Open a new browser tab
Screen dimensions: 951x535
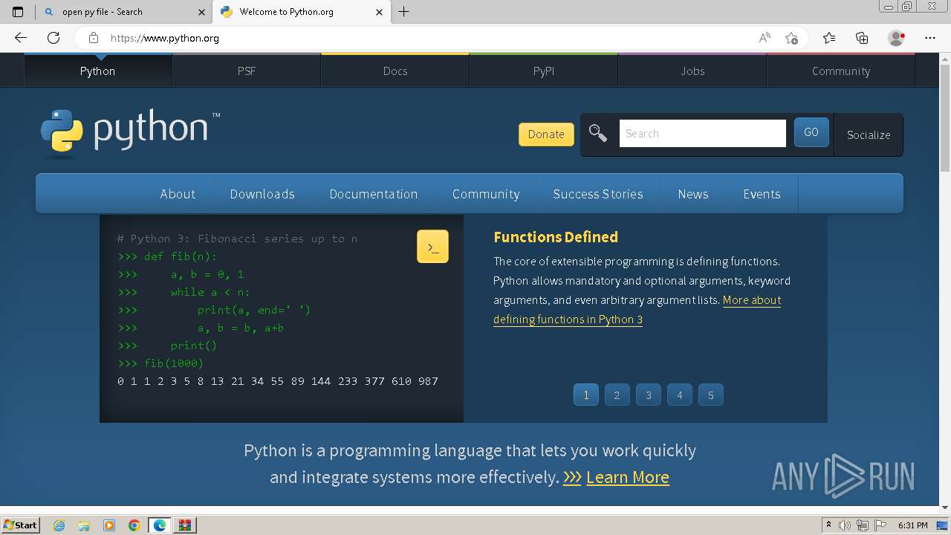[404, 12]
